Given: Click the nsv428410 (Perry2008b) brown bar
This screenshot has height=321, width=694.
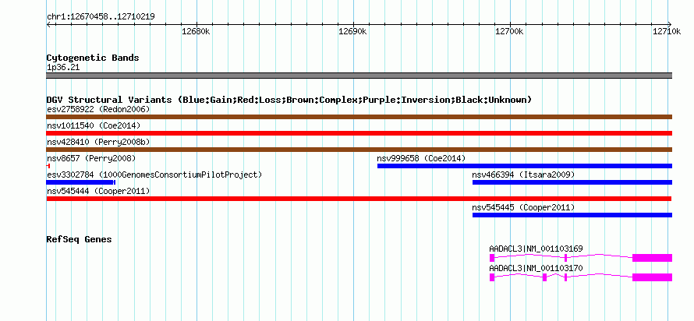Looking at the screenshot, I should click(359, 150).
